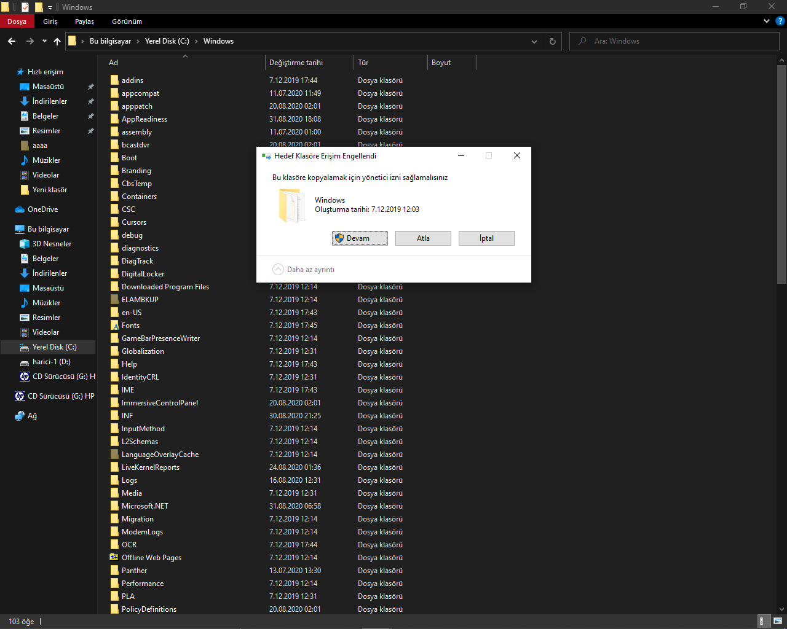Open pinned Masaüstü under Hızlı erişim
Viewport: 787px width, 629px height.
click(x=48, y=87)
